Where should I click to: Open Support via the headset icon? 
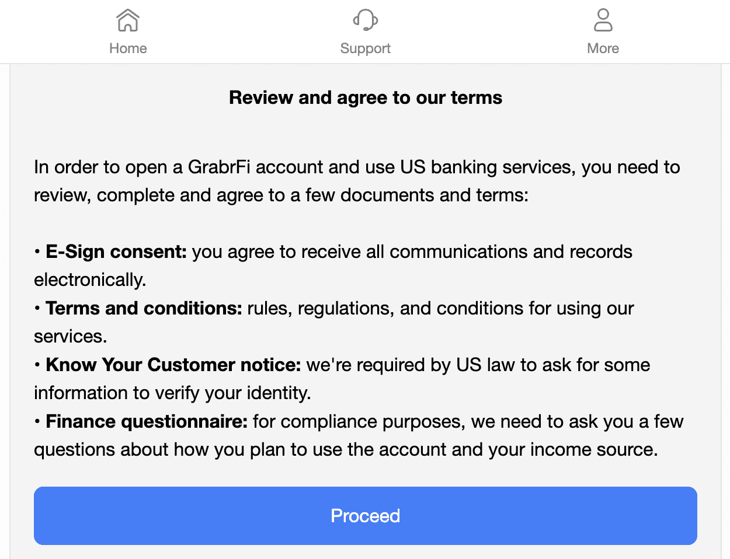click(x=366, y=20)
